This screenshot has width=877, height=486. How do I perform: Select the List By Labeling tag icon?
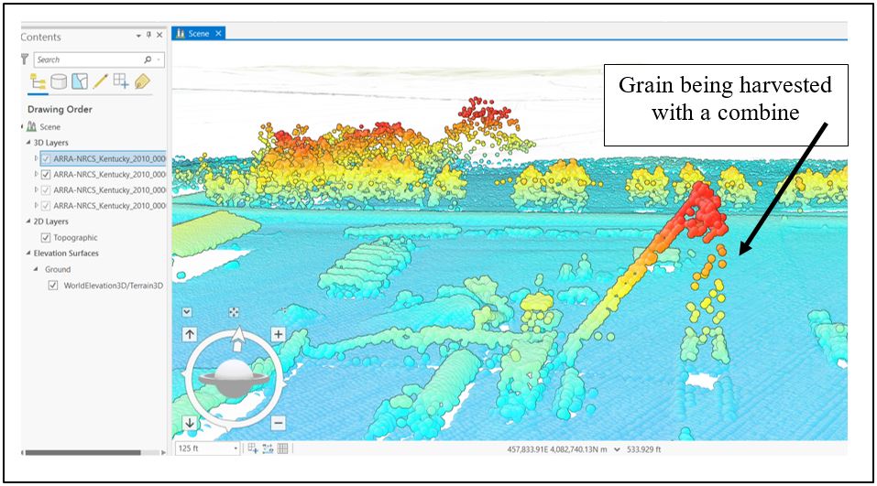[141, 82]
